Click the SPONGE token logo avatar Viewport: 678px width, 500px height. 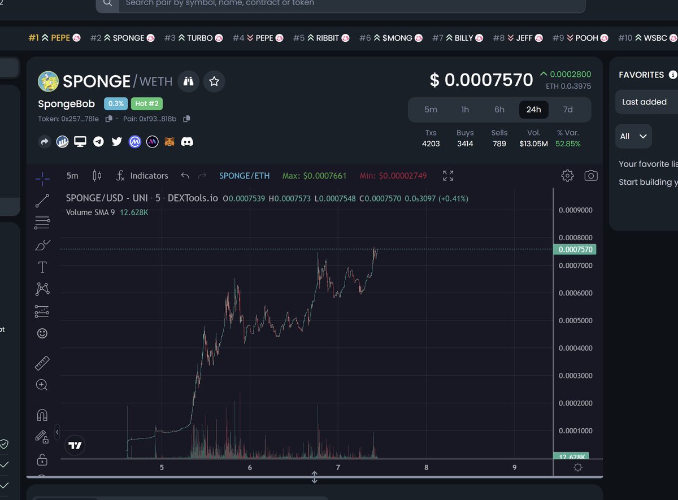[49, 82]
